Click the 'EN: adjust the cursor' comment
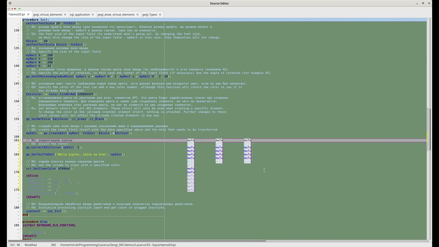The width and height of the screenshot is (439, 247). (48, 144)
